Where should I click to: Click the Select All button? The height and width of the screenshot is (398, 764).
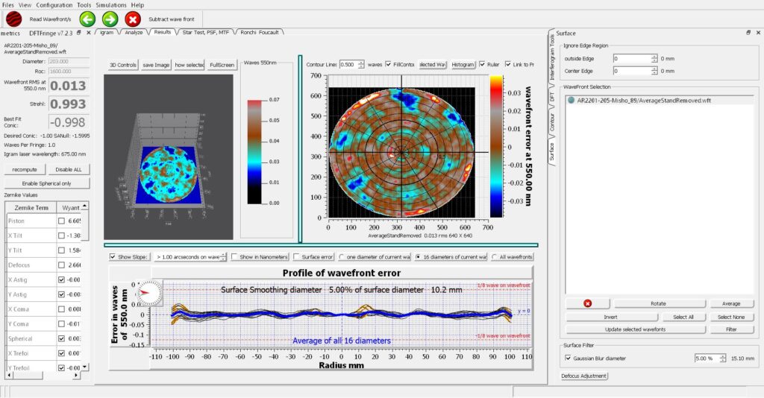pos(683,318)
